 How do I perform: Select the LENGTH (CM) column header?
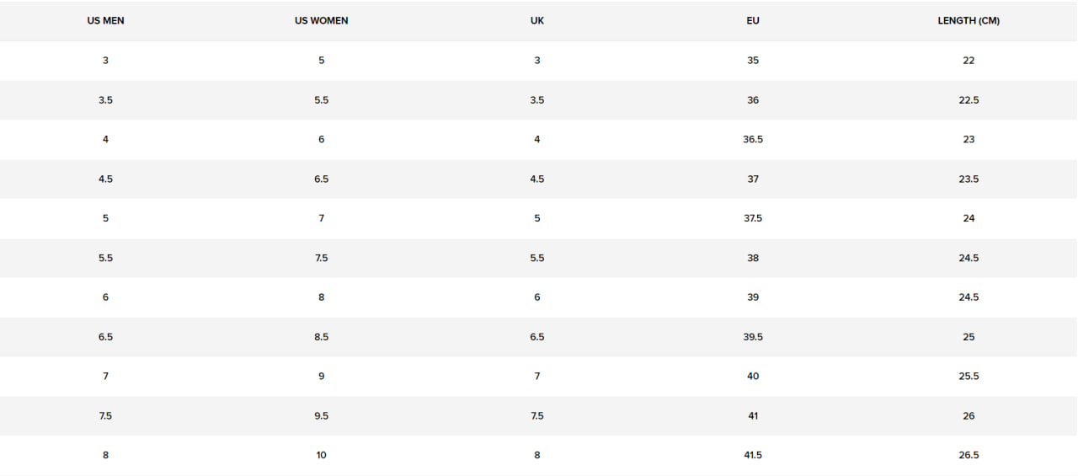[x=969, y=21]
